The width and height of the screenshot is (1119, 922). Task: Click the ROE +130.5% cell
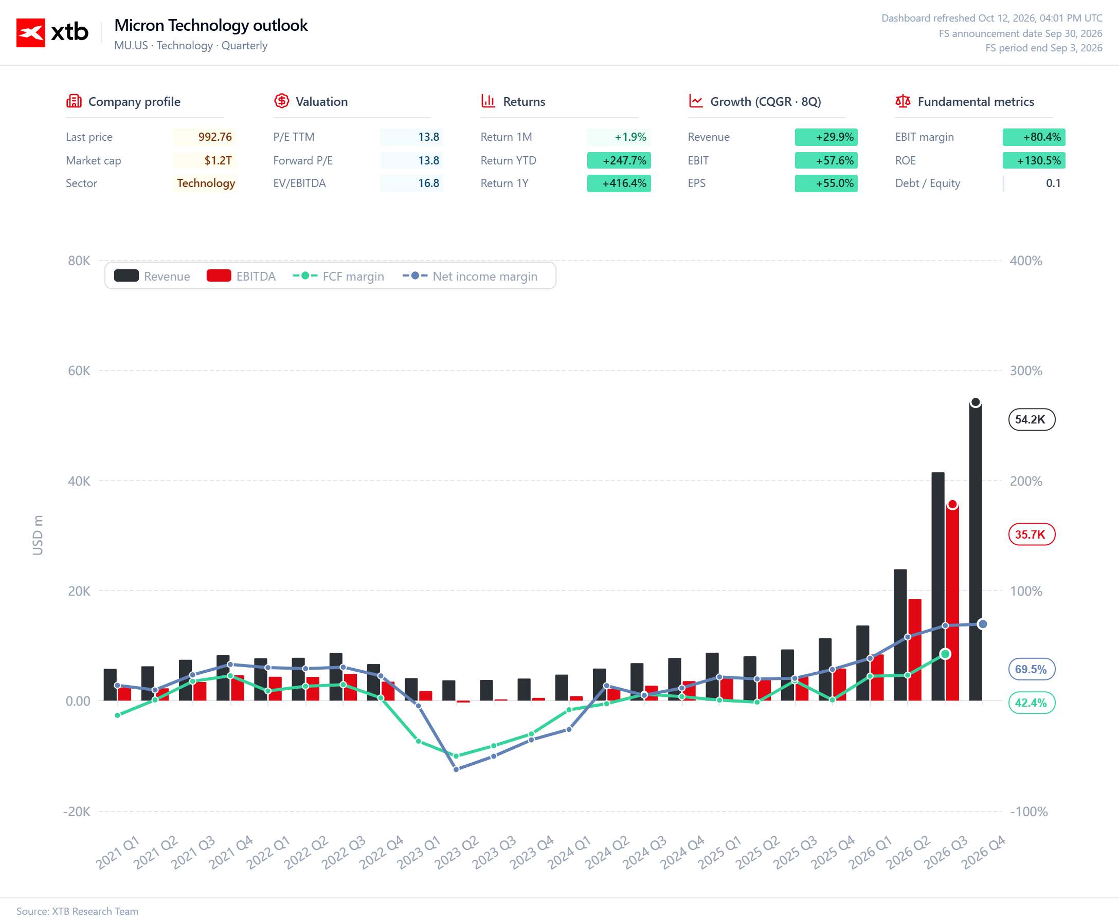click(1034, 160)
